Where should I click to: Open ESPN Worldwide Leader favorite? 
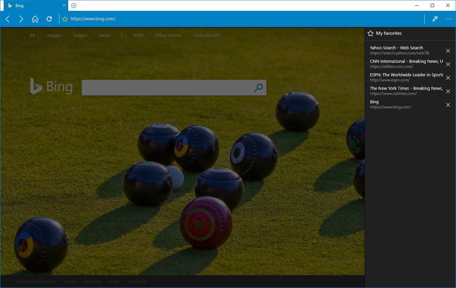406,77
